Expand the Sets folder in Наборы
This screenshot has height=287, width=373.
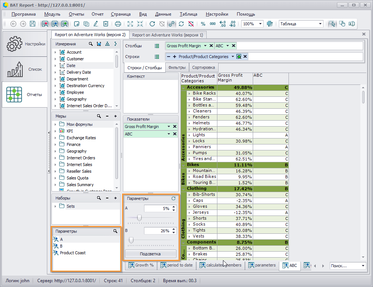[x=55, y=206]
